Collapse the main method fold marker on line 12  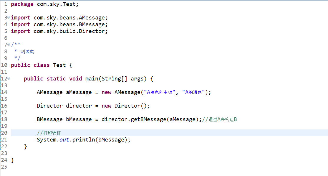[x=9, y=78]
